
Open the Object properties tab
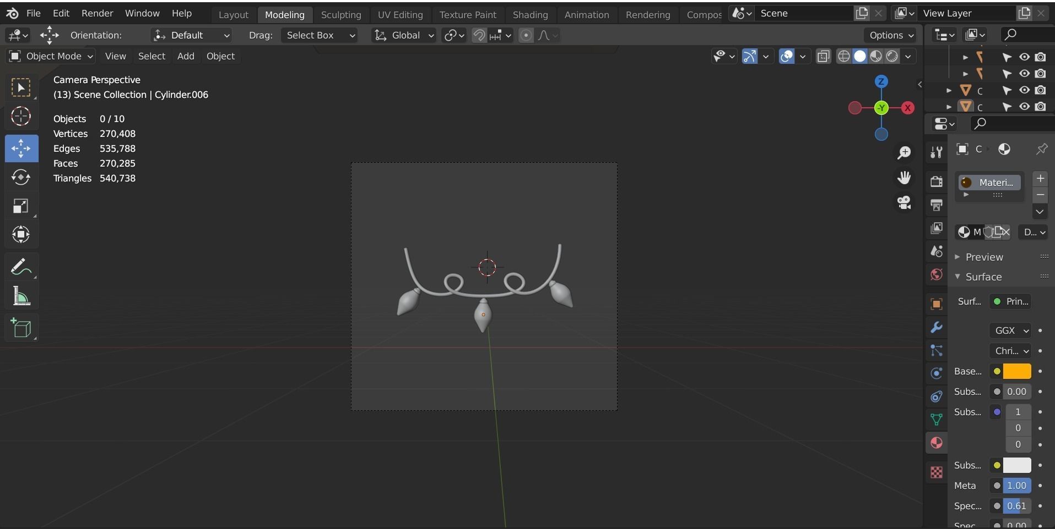coord(936,304)
